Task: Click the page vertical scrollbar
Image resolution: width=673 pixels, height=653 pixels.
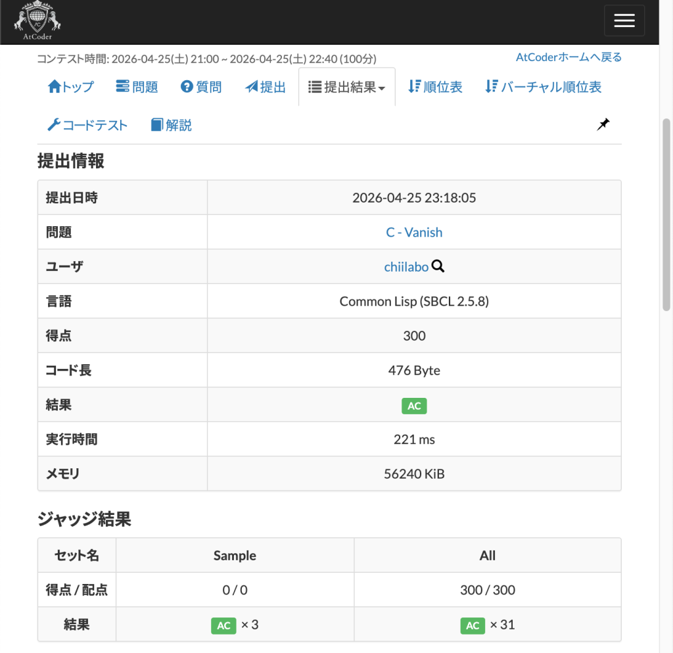Action: pyautogui.click(x=666, y=214)
